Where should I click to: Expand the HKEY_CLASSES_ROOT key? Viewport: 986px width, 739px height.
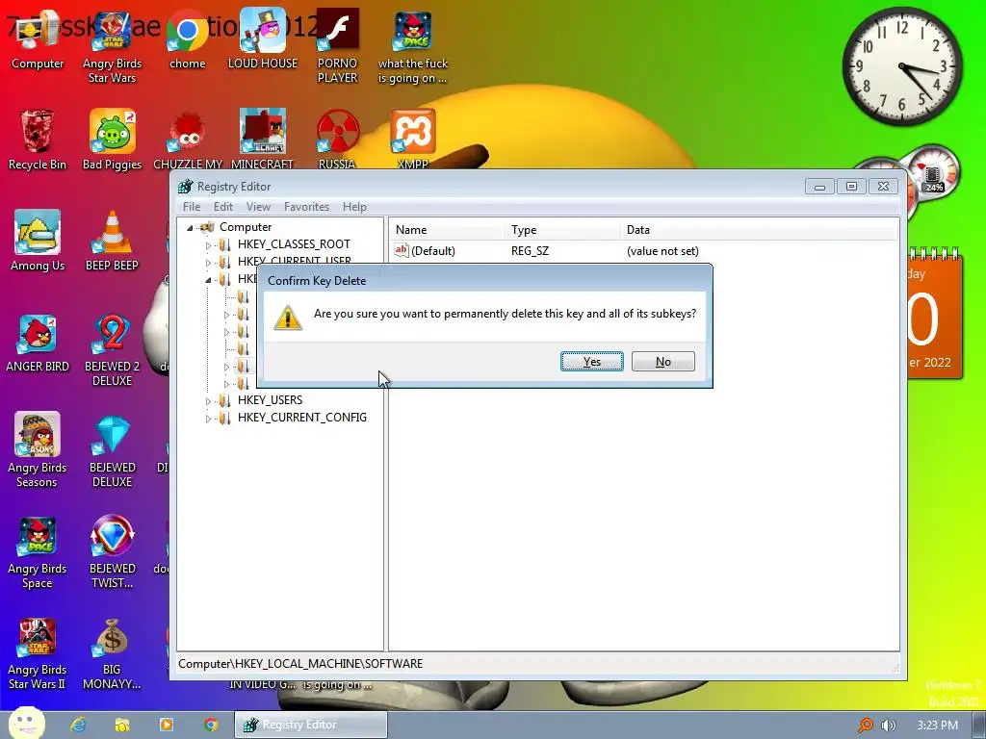pos(208,245)
